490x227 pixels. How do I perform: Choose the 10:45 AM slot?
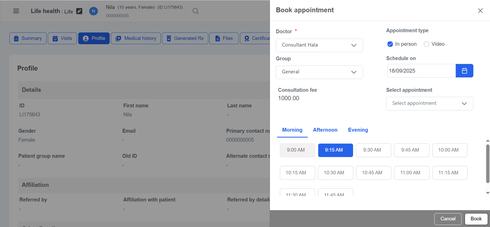[x=374, y=173]
